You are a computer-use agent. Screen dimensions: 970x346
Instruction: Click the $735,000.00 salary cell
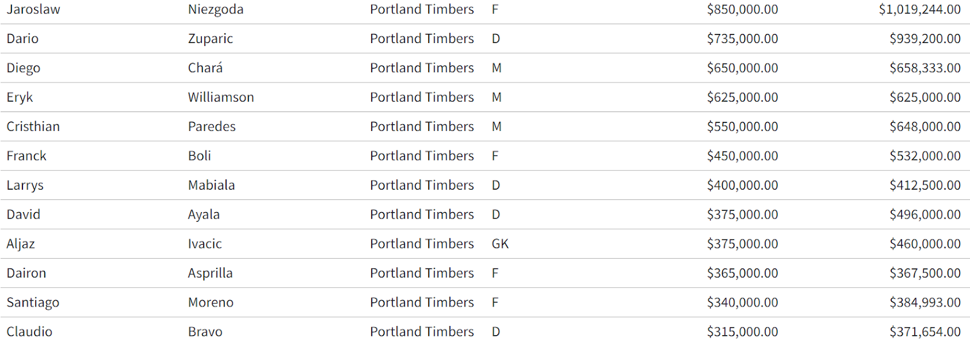coord(742,39)
